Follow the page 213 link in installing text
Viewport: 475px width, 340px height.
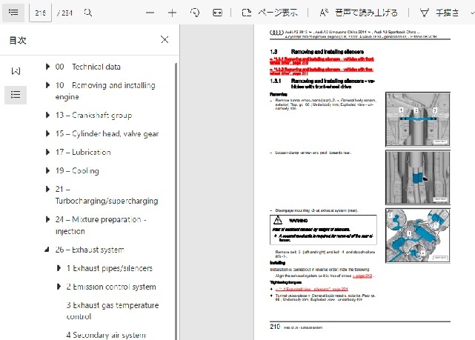(x=362, y=276)
